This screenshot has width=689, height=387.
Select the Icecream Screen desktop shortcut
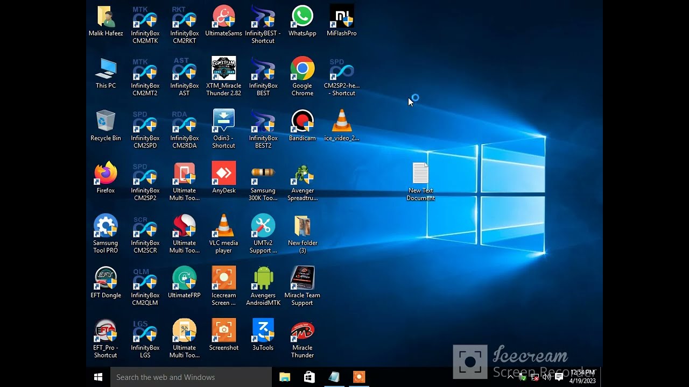point(223,286)
